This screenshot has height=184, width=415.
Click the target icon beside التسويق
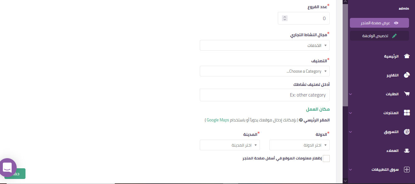[407, 132]
